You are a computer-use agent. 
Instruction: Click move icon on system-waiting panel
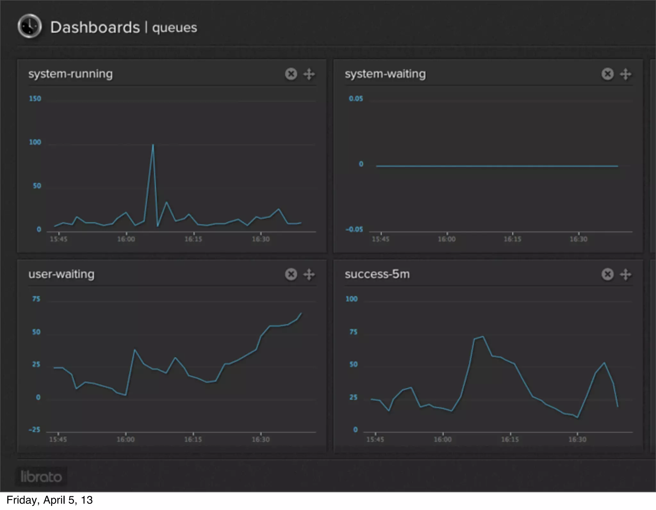pos(626,74)
